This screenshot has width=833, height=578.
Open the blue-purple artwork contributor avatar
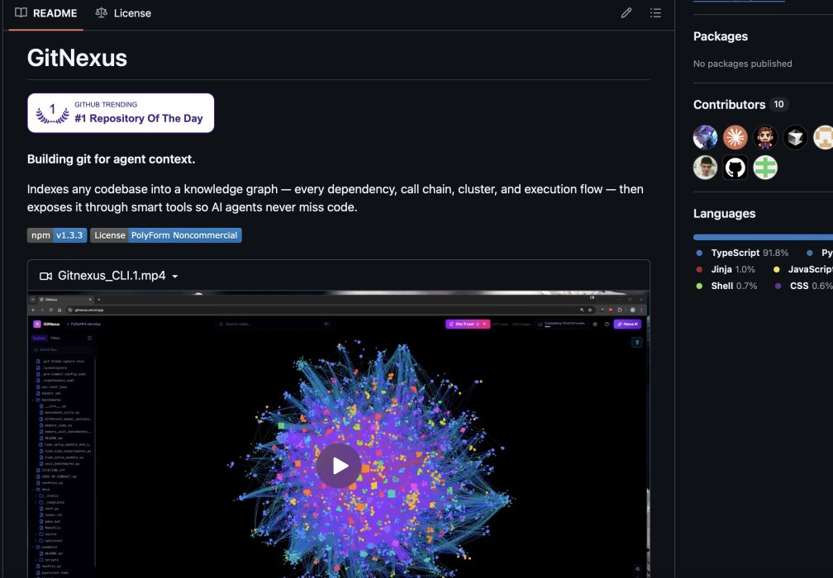click(x=705, y=137)
